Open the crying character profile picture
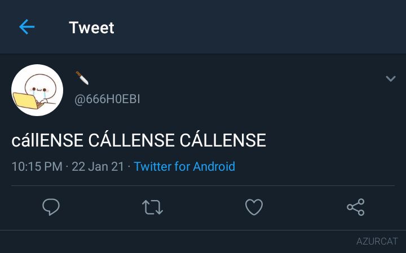Screen dimensions: 406x253 37,90
